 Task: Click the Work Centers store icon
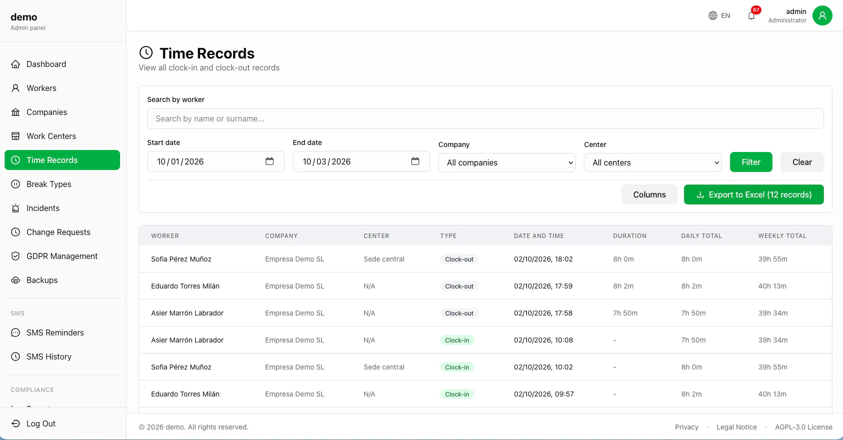tap(16, 136)
